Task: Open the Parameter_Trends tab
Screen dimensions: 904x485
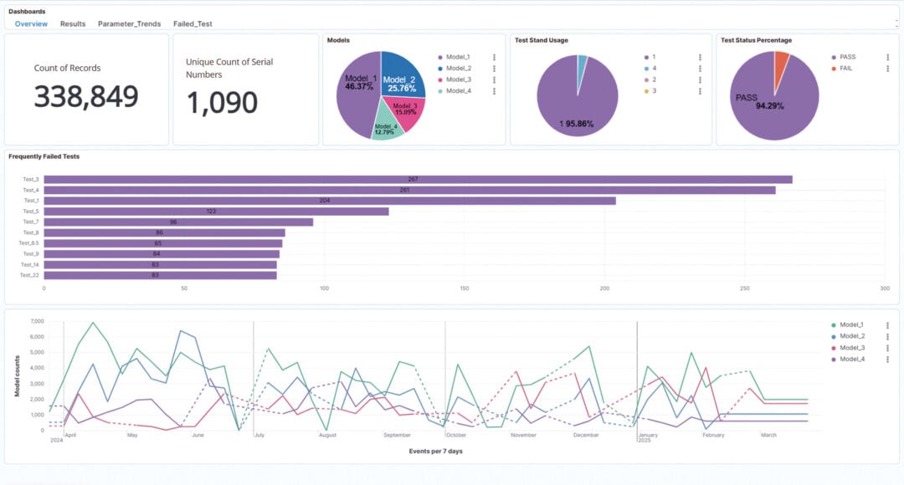Action: (130, 24)
